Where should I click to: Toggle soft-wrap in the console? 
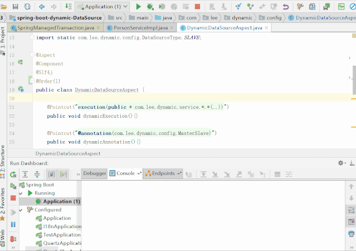coord(351,210)
